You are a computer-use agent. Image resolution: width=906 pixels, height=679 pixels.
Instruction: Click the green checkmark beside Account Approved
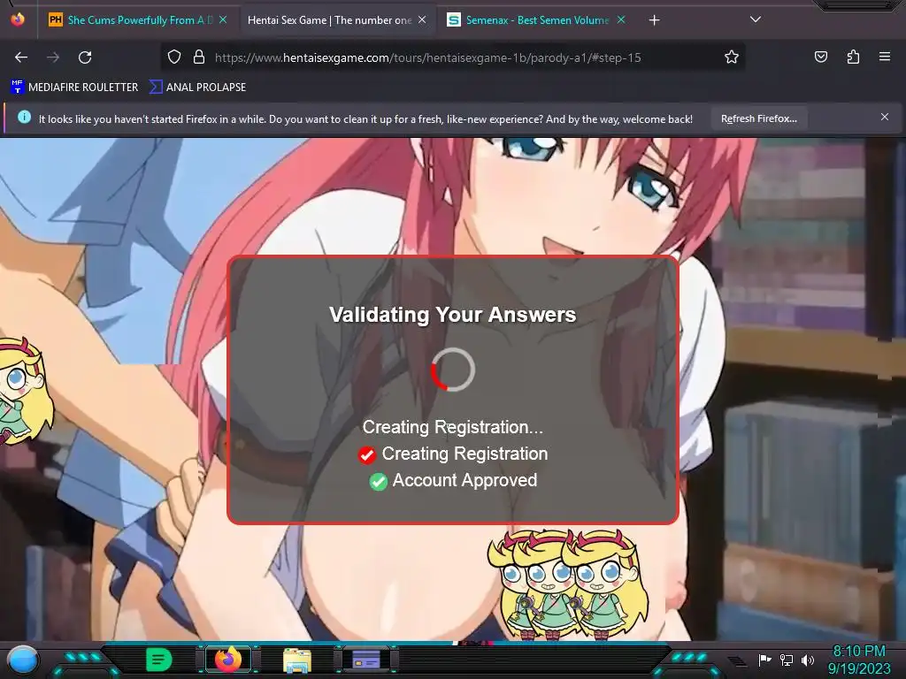point(378,482)
